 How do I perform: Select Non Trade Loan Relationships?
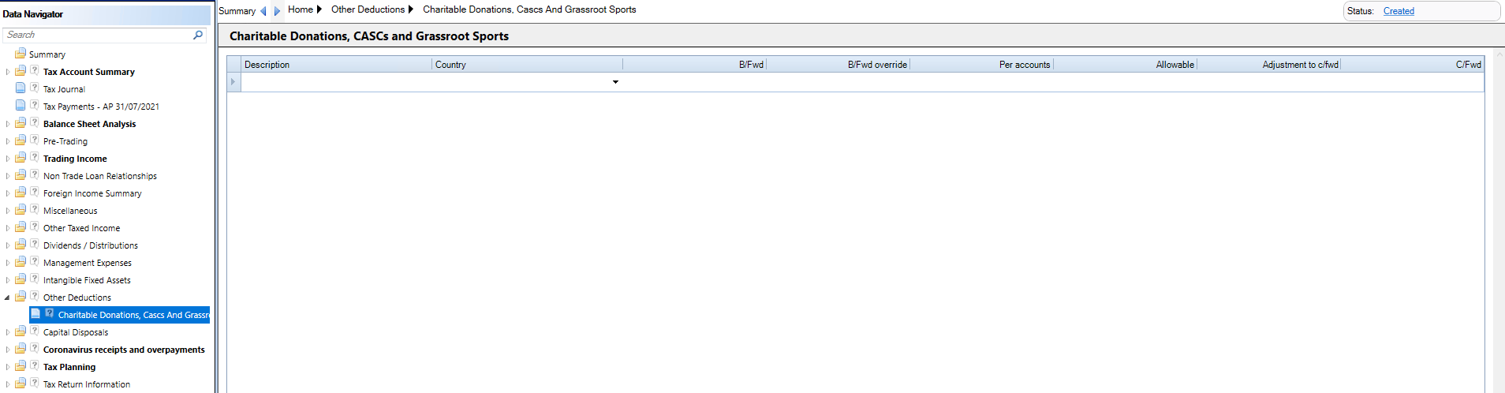coord(100,176)
